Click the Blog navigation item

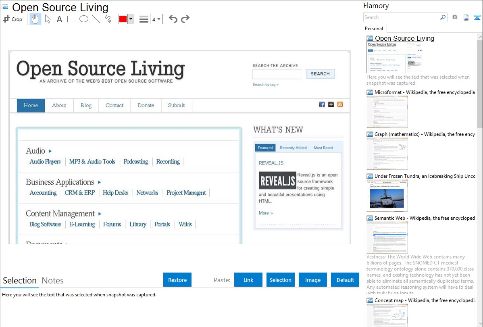pyautogui.click(x=86, y=105)
